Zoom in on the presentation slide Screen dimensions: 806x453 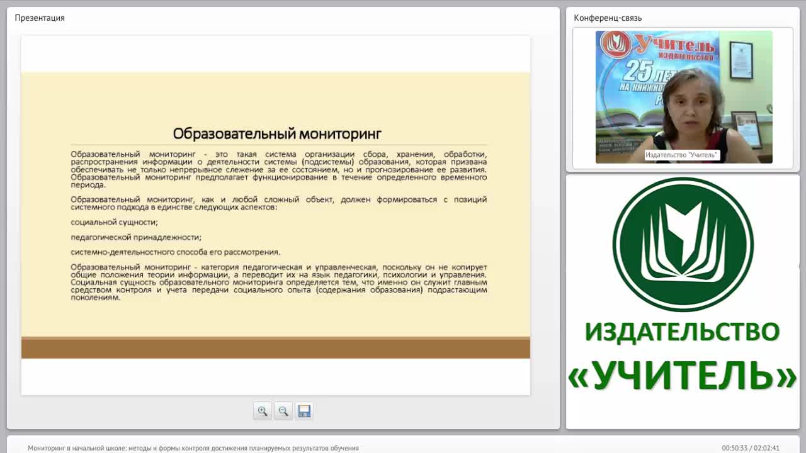tap(263, 411)
